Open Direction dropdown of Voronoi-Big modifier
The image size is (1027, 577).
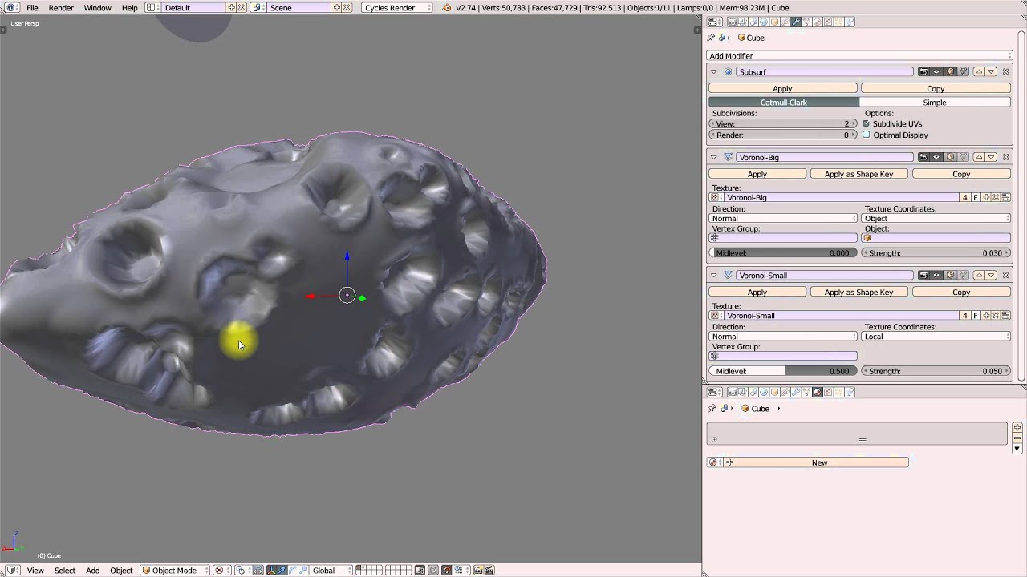[x=784, y=218]
